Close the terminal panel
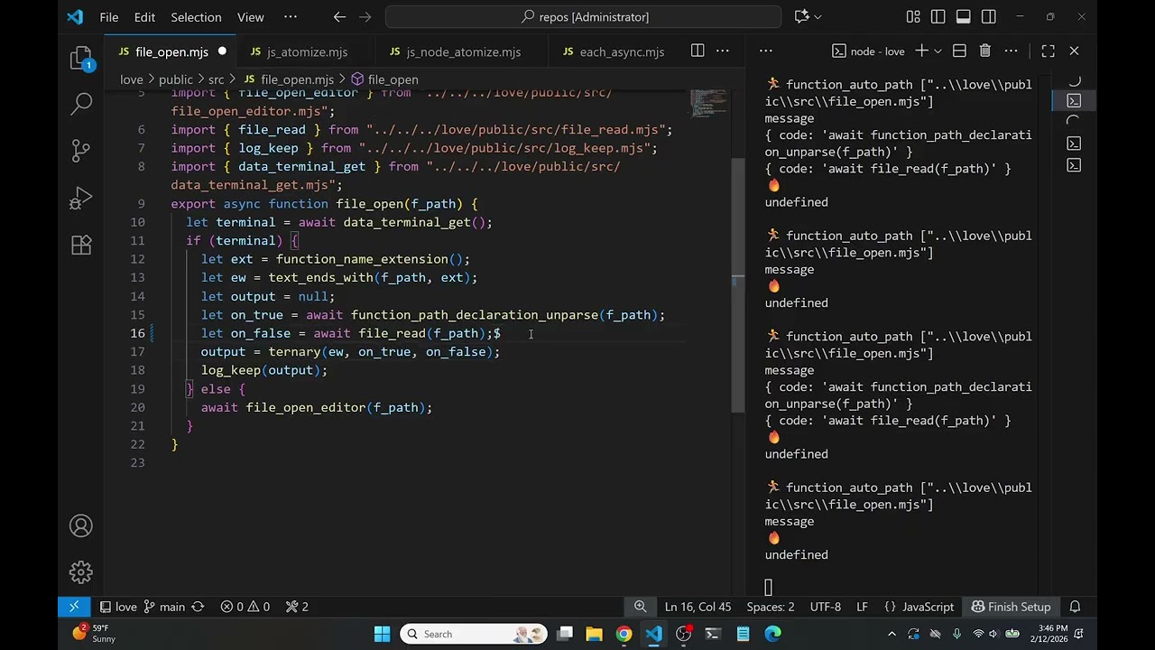 (1074, 51)
